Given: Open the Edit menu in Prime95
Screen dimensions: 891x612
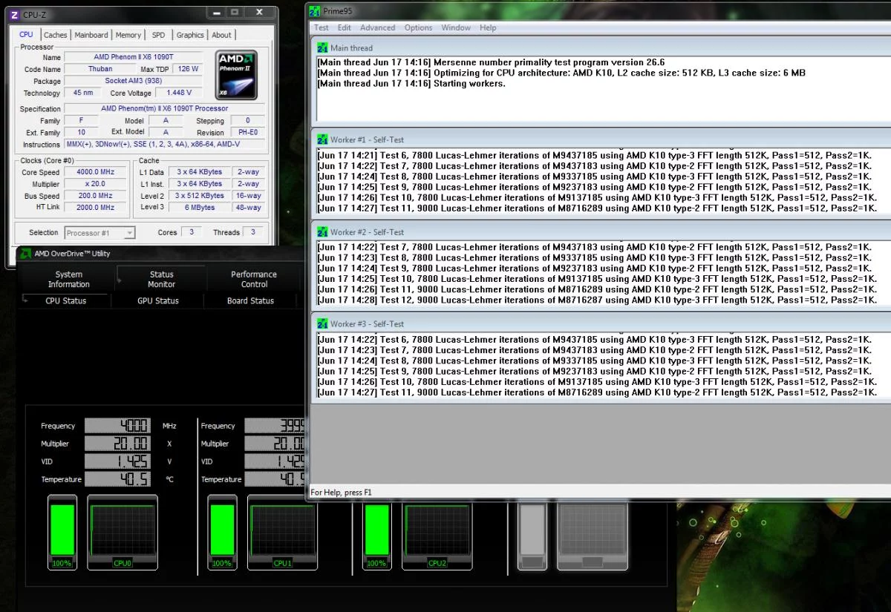Looking at the screenshot, I should tap(345, 27).
